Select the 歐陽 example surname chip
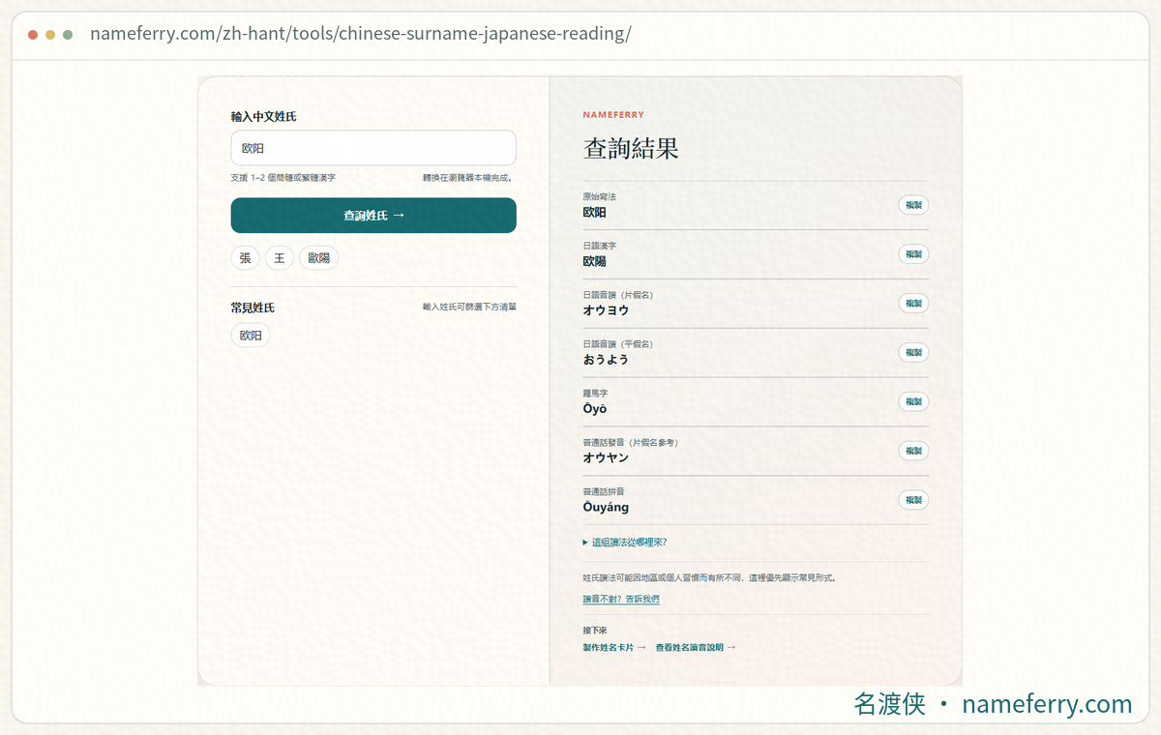Screen dimensions: 1161x735 click(319, 258)
